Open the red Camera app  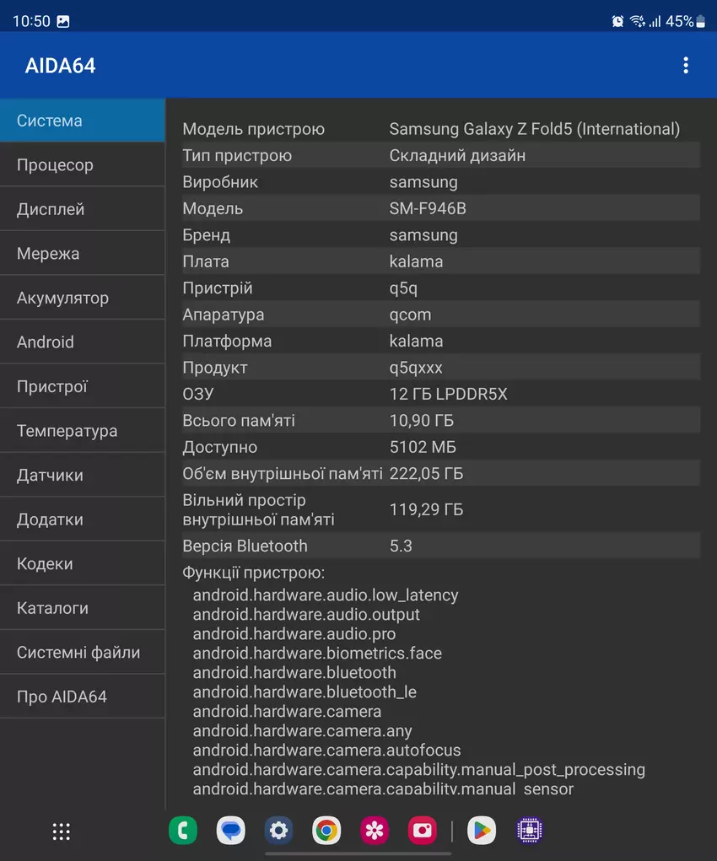pos(423,831)
